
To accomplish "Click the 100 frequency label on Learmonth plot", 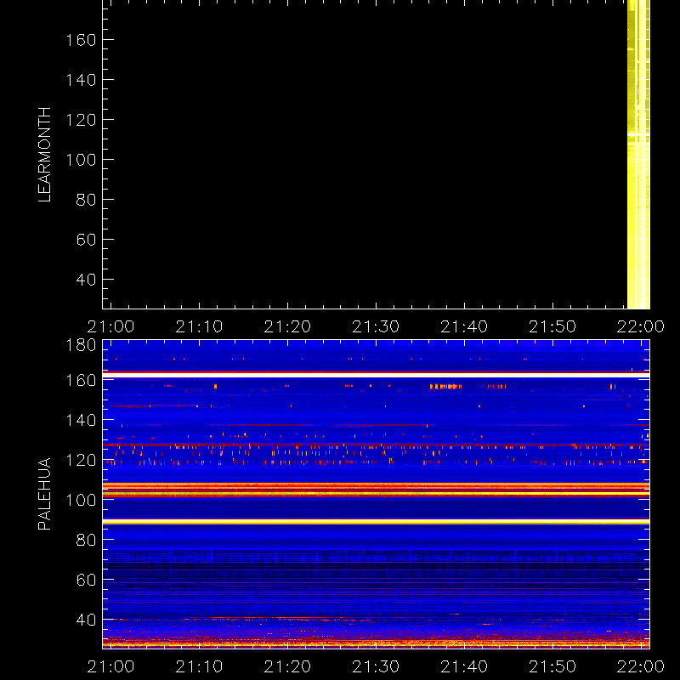I will (x=81, y=160).
